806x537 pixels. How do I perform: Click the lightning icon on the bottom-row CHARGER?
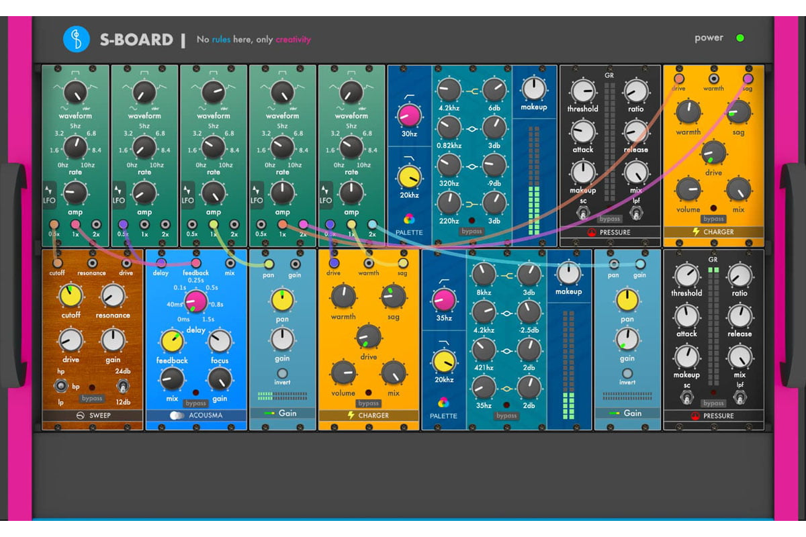tap(351, 416)
